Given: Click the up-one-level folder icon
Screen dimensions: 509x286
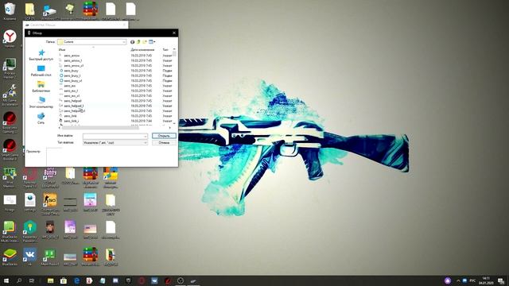Looking at the screenshot, I should click(138, 42).
